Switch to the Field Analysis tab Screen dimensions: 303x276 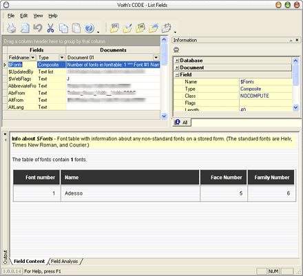[64, 262]
